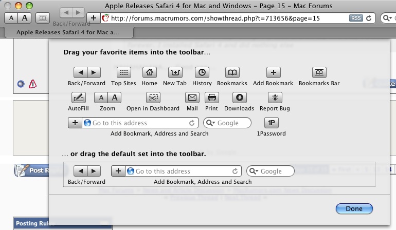Click the toolbar search field magnifier
396x230 pixels.
click(x=387, y=18)
